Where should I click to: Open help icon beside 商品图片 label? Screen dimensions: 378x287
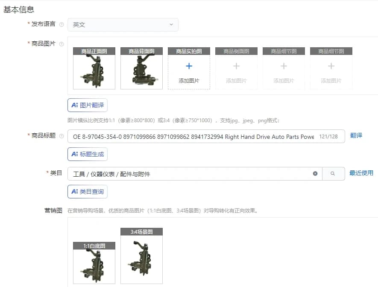(62, 44)
